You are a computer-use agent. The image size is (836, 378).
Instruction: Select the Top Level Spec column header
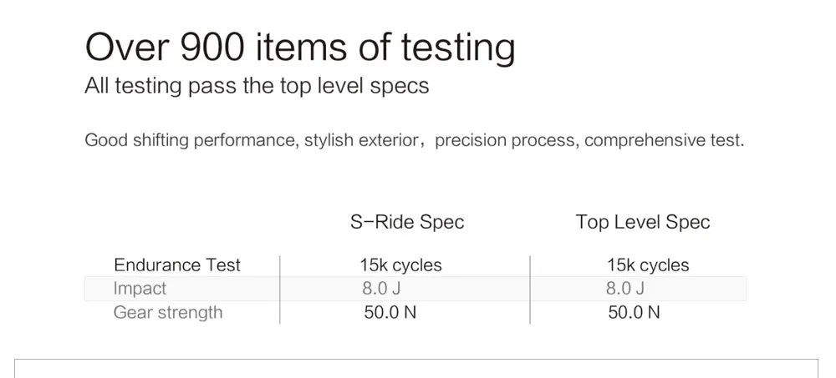(643, 222)
